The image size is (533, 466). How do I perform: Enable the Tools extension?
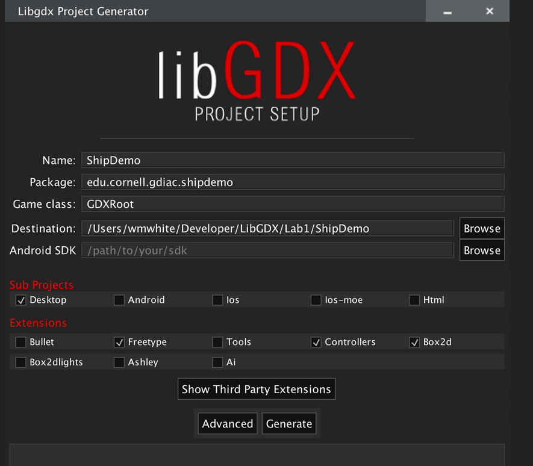217,341
